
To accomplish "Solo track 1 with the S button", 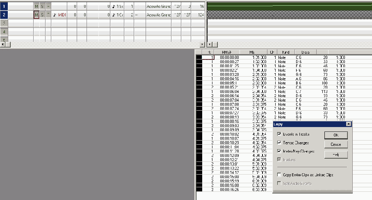I will click(42, 7).
